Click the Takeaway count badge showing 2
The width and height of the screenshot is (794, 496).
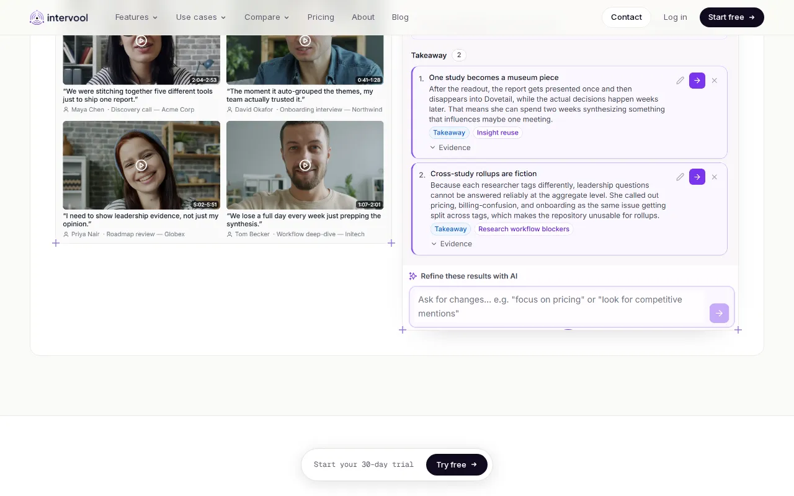coord(459,55)
